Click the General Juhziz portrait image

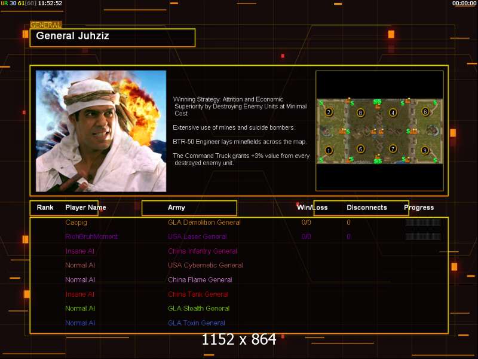101,130
